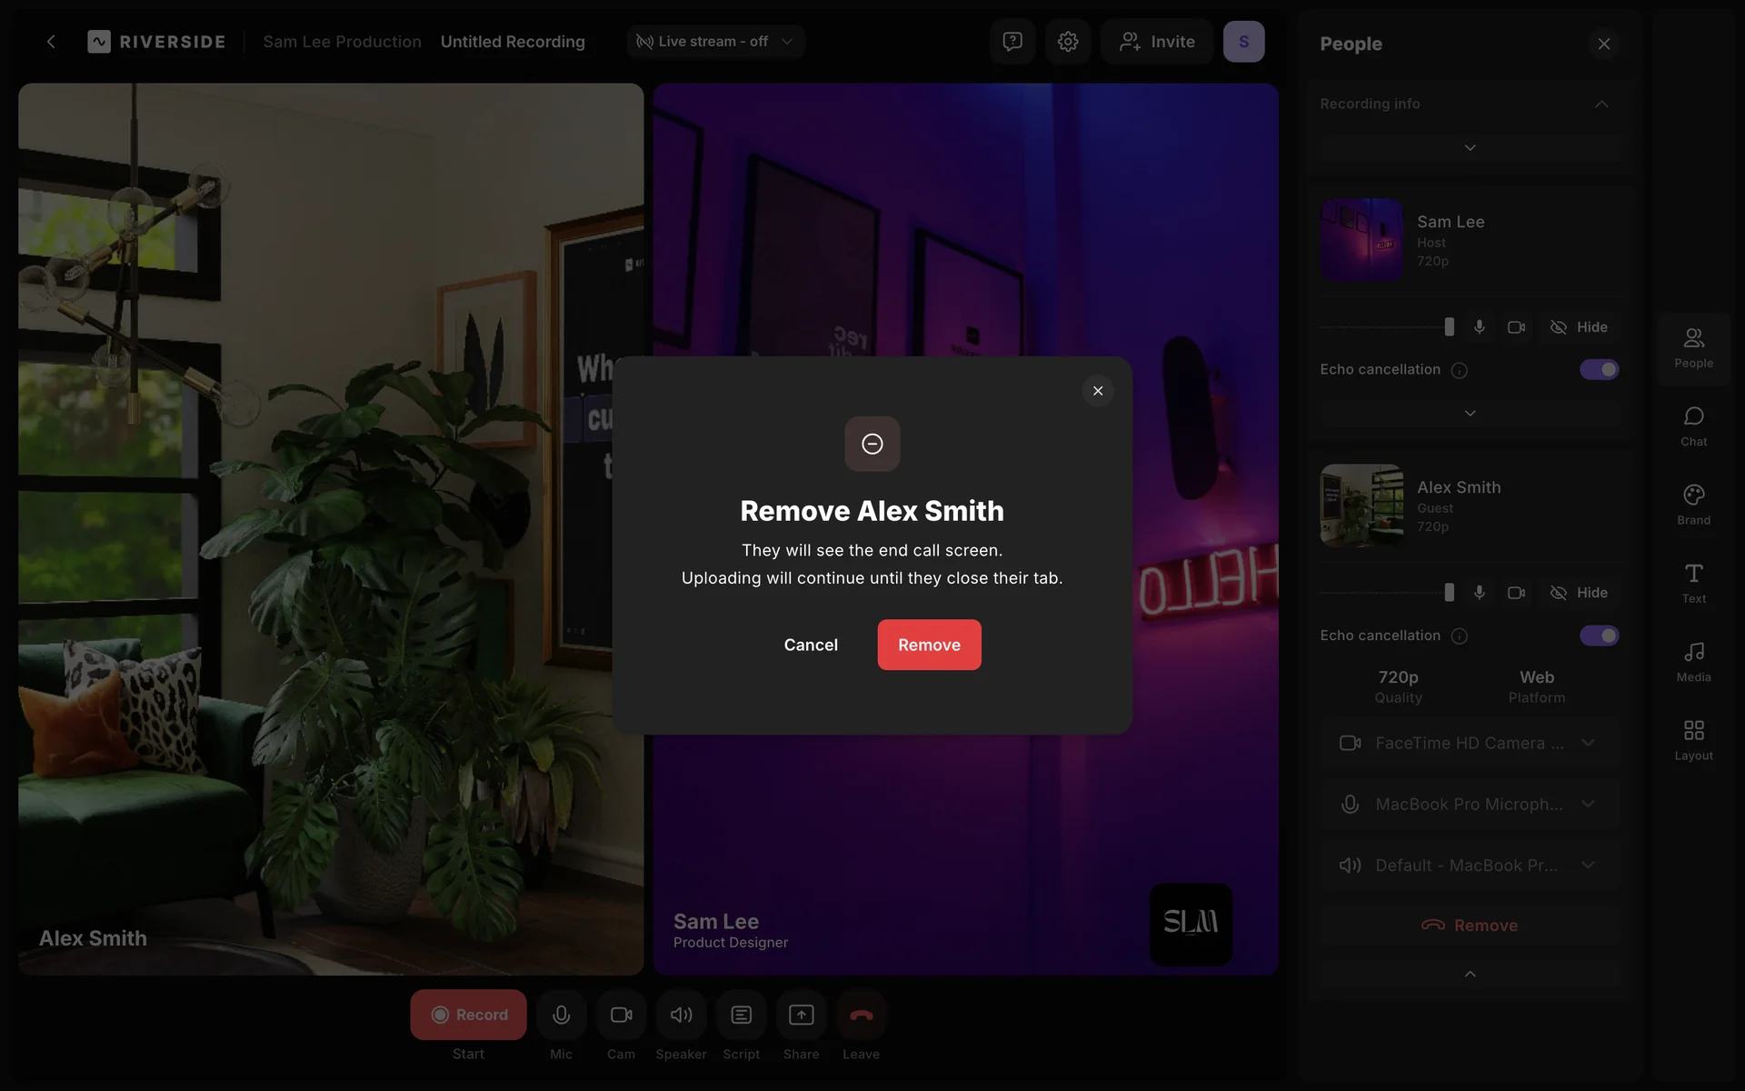Click Sam Lee's volume slider handle

pyautogui.click(x=1449, y=327)
